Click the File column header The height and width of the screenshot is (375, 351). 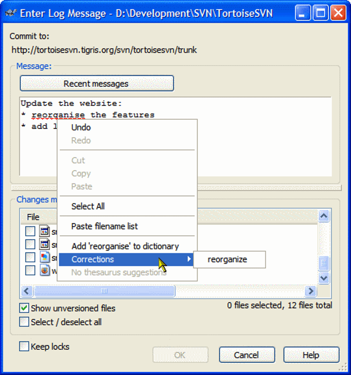click(x=33, y=217)
